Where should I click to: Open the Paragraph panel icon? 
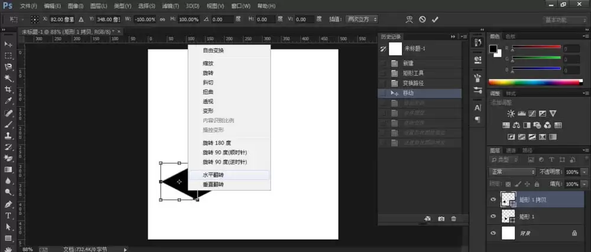point(478,119)
